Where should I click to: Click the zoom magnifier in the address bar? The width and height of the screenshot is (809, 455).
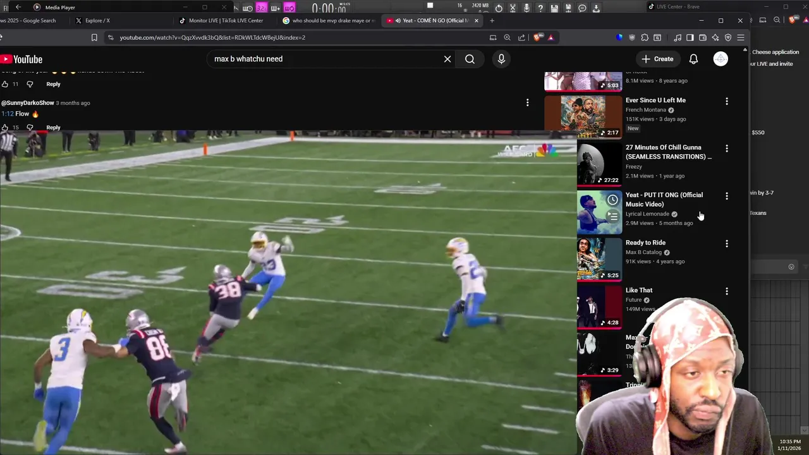click(x=508, y=37)
